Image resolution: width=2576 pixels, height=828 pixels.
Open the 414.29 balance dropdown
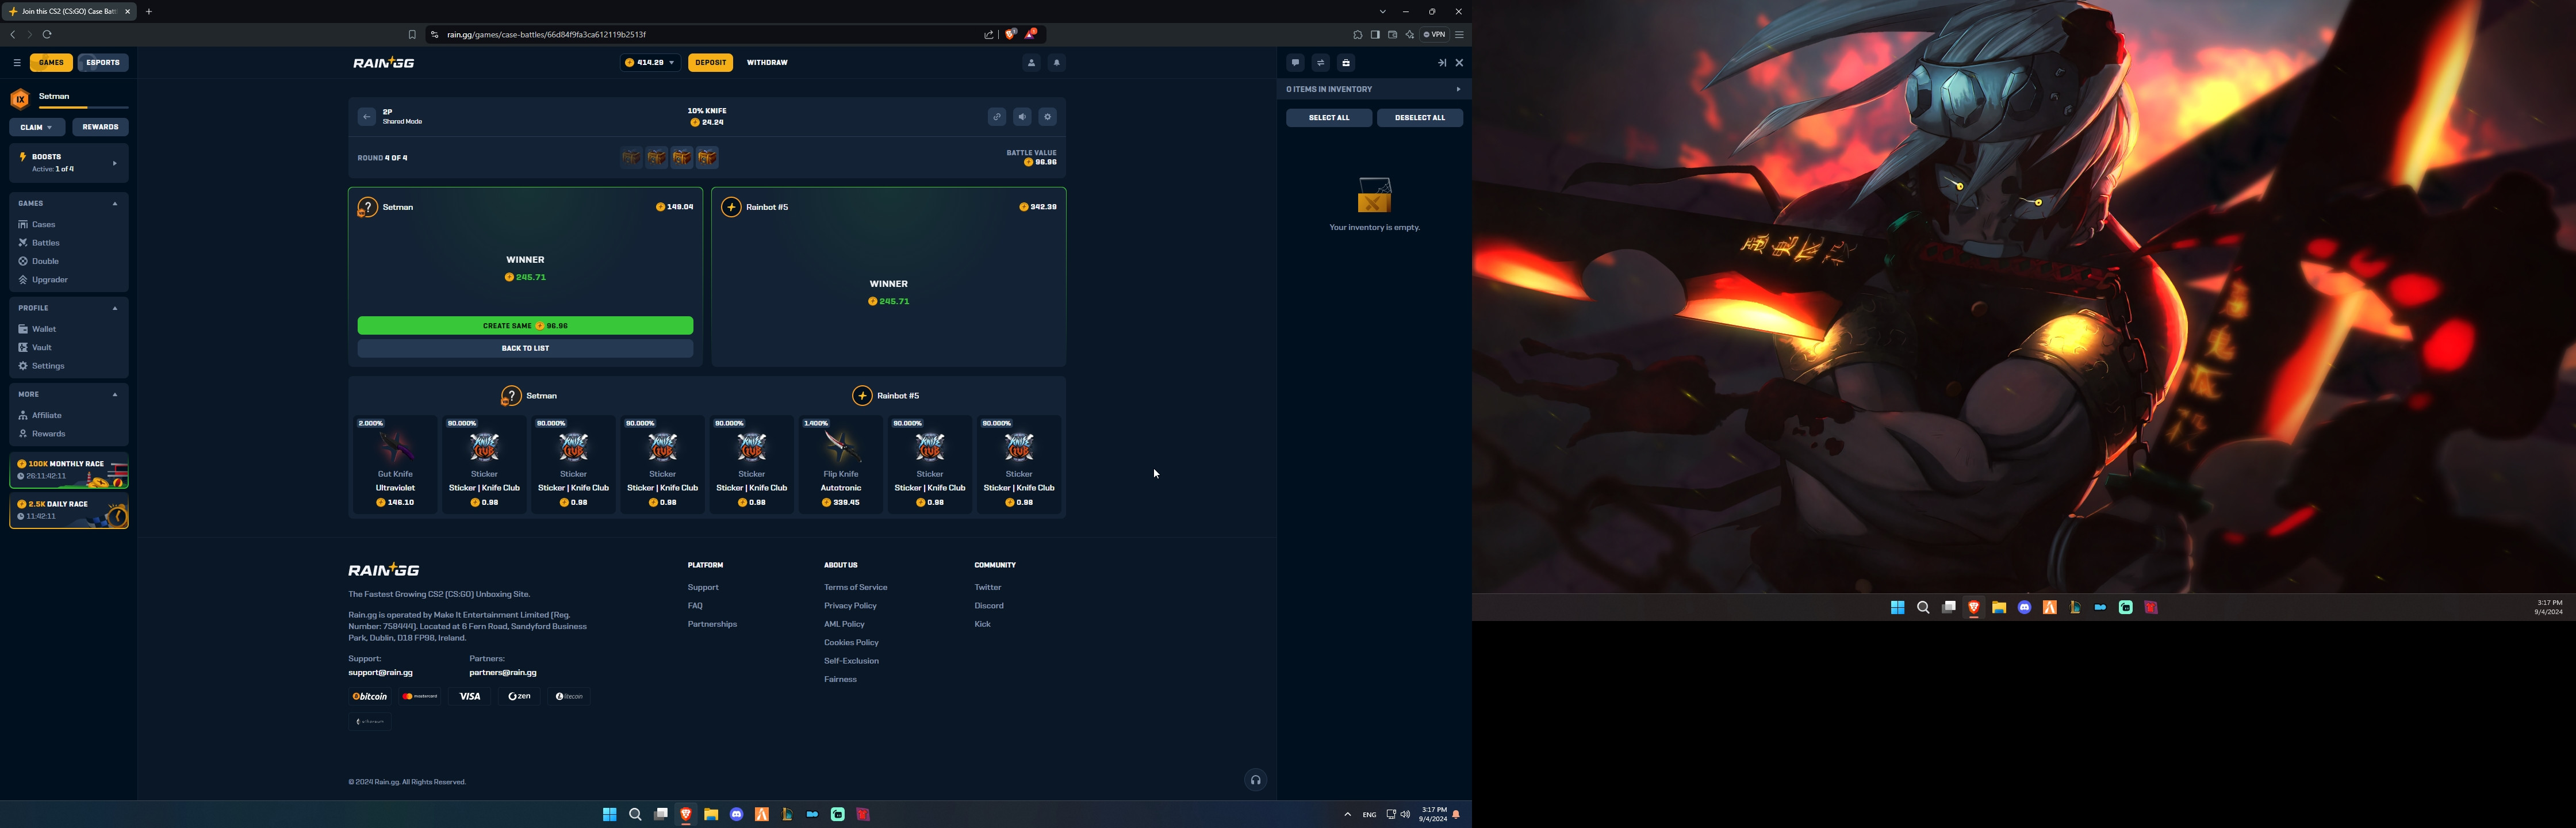point(650,63)
